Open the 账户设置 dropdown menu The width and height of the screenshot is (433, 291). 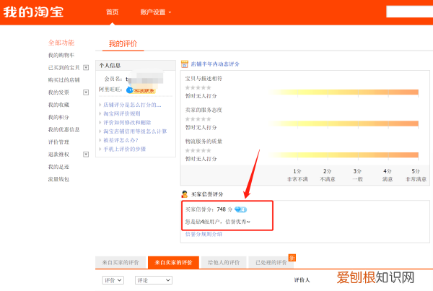(x=155, y=12)
